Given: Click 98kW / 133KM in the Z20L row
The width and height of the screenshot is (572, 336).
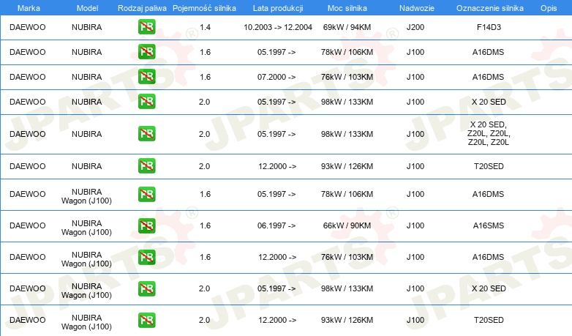Looking at the screenshot, I should (x=347, y=134).
